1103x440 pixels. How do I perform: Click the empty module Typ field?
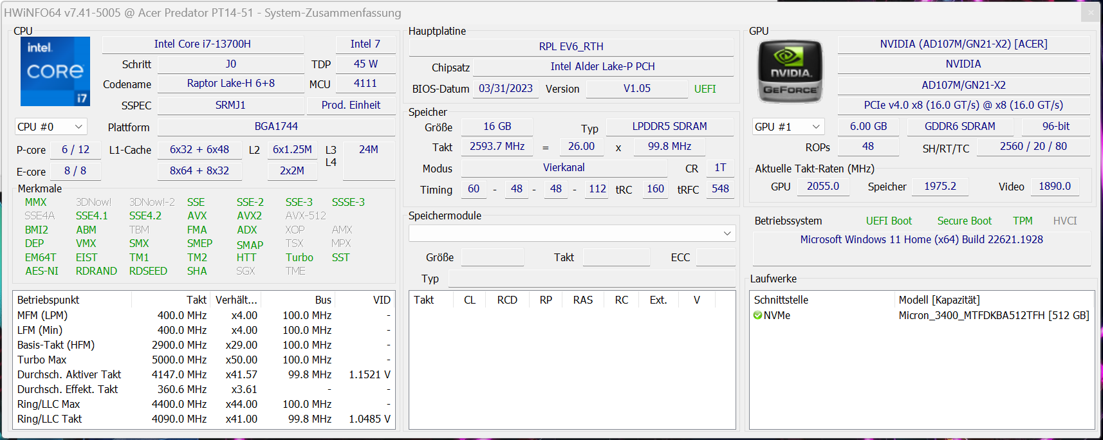point(592,279)
